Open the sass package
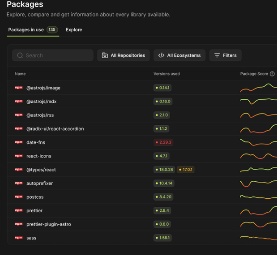 tap(31, 238)
